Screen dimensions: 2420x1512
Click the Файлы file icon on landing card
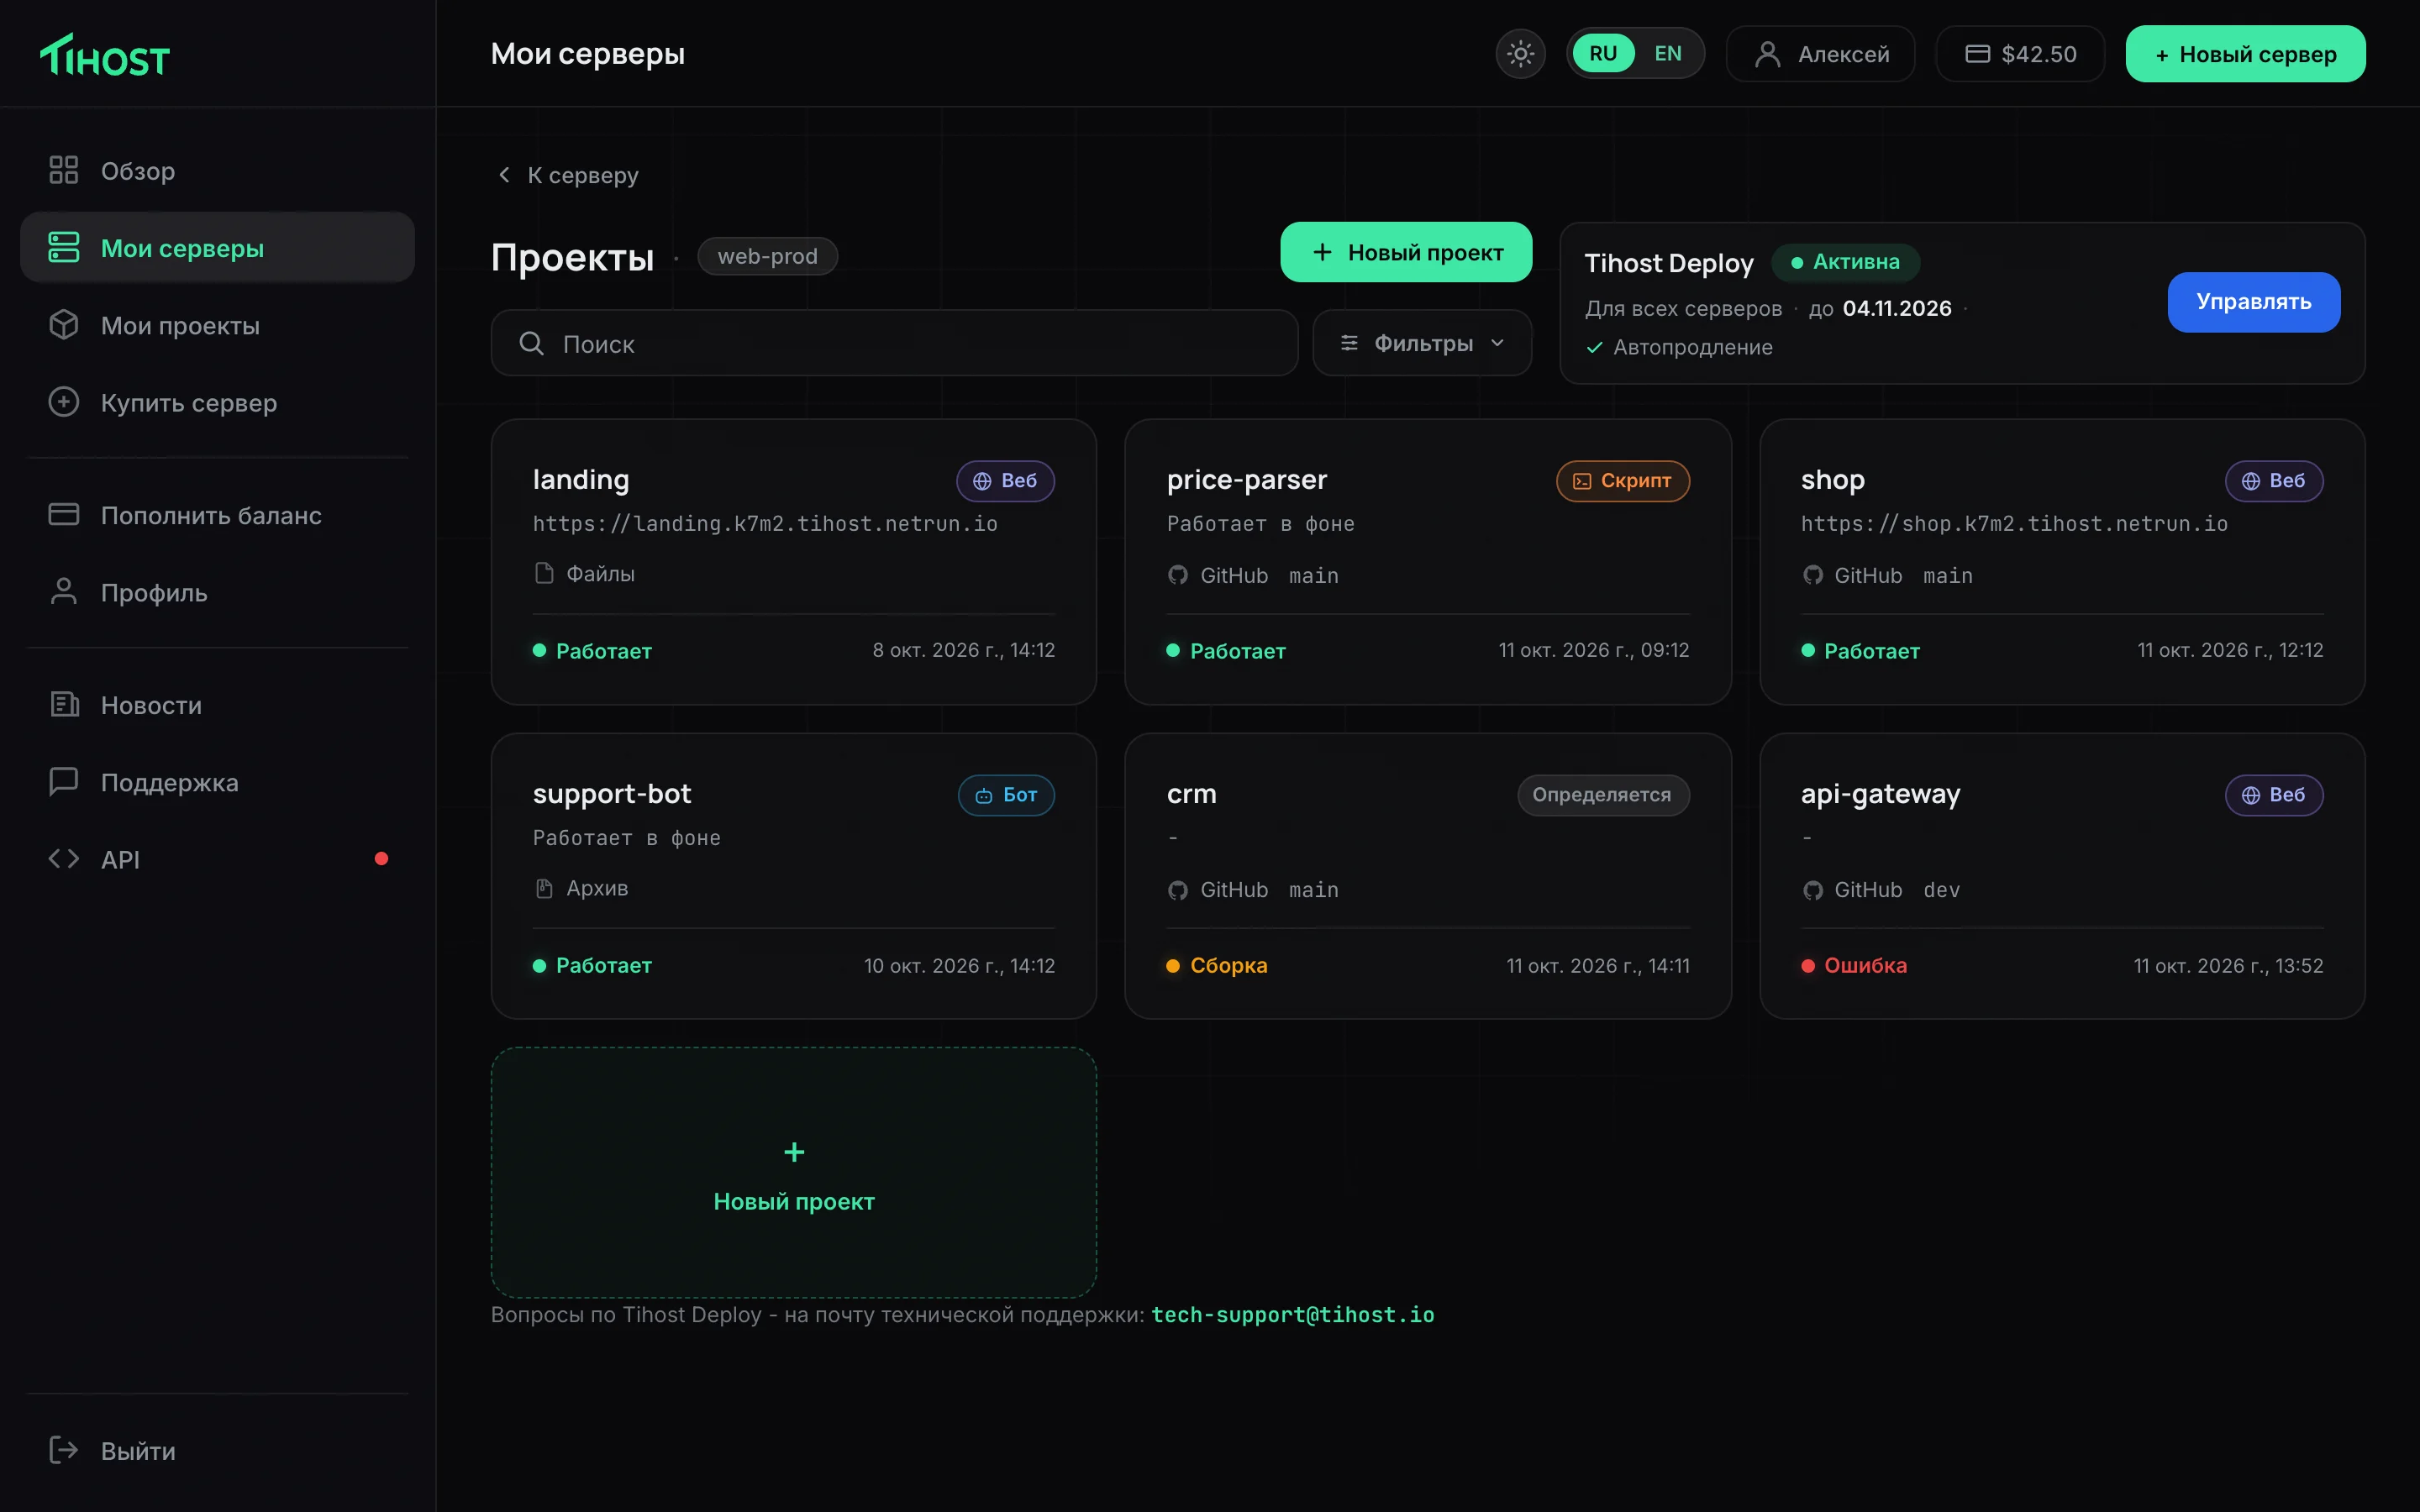pyautogui.click(x=544, y=573)
